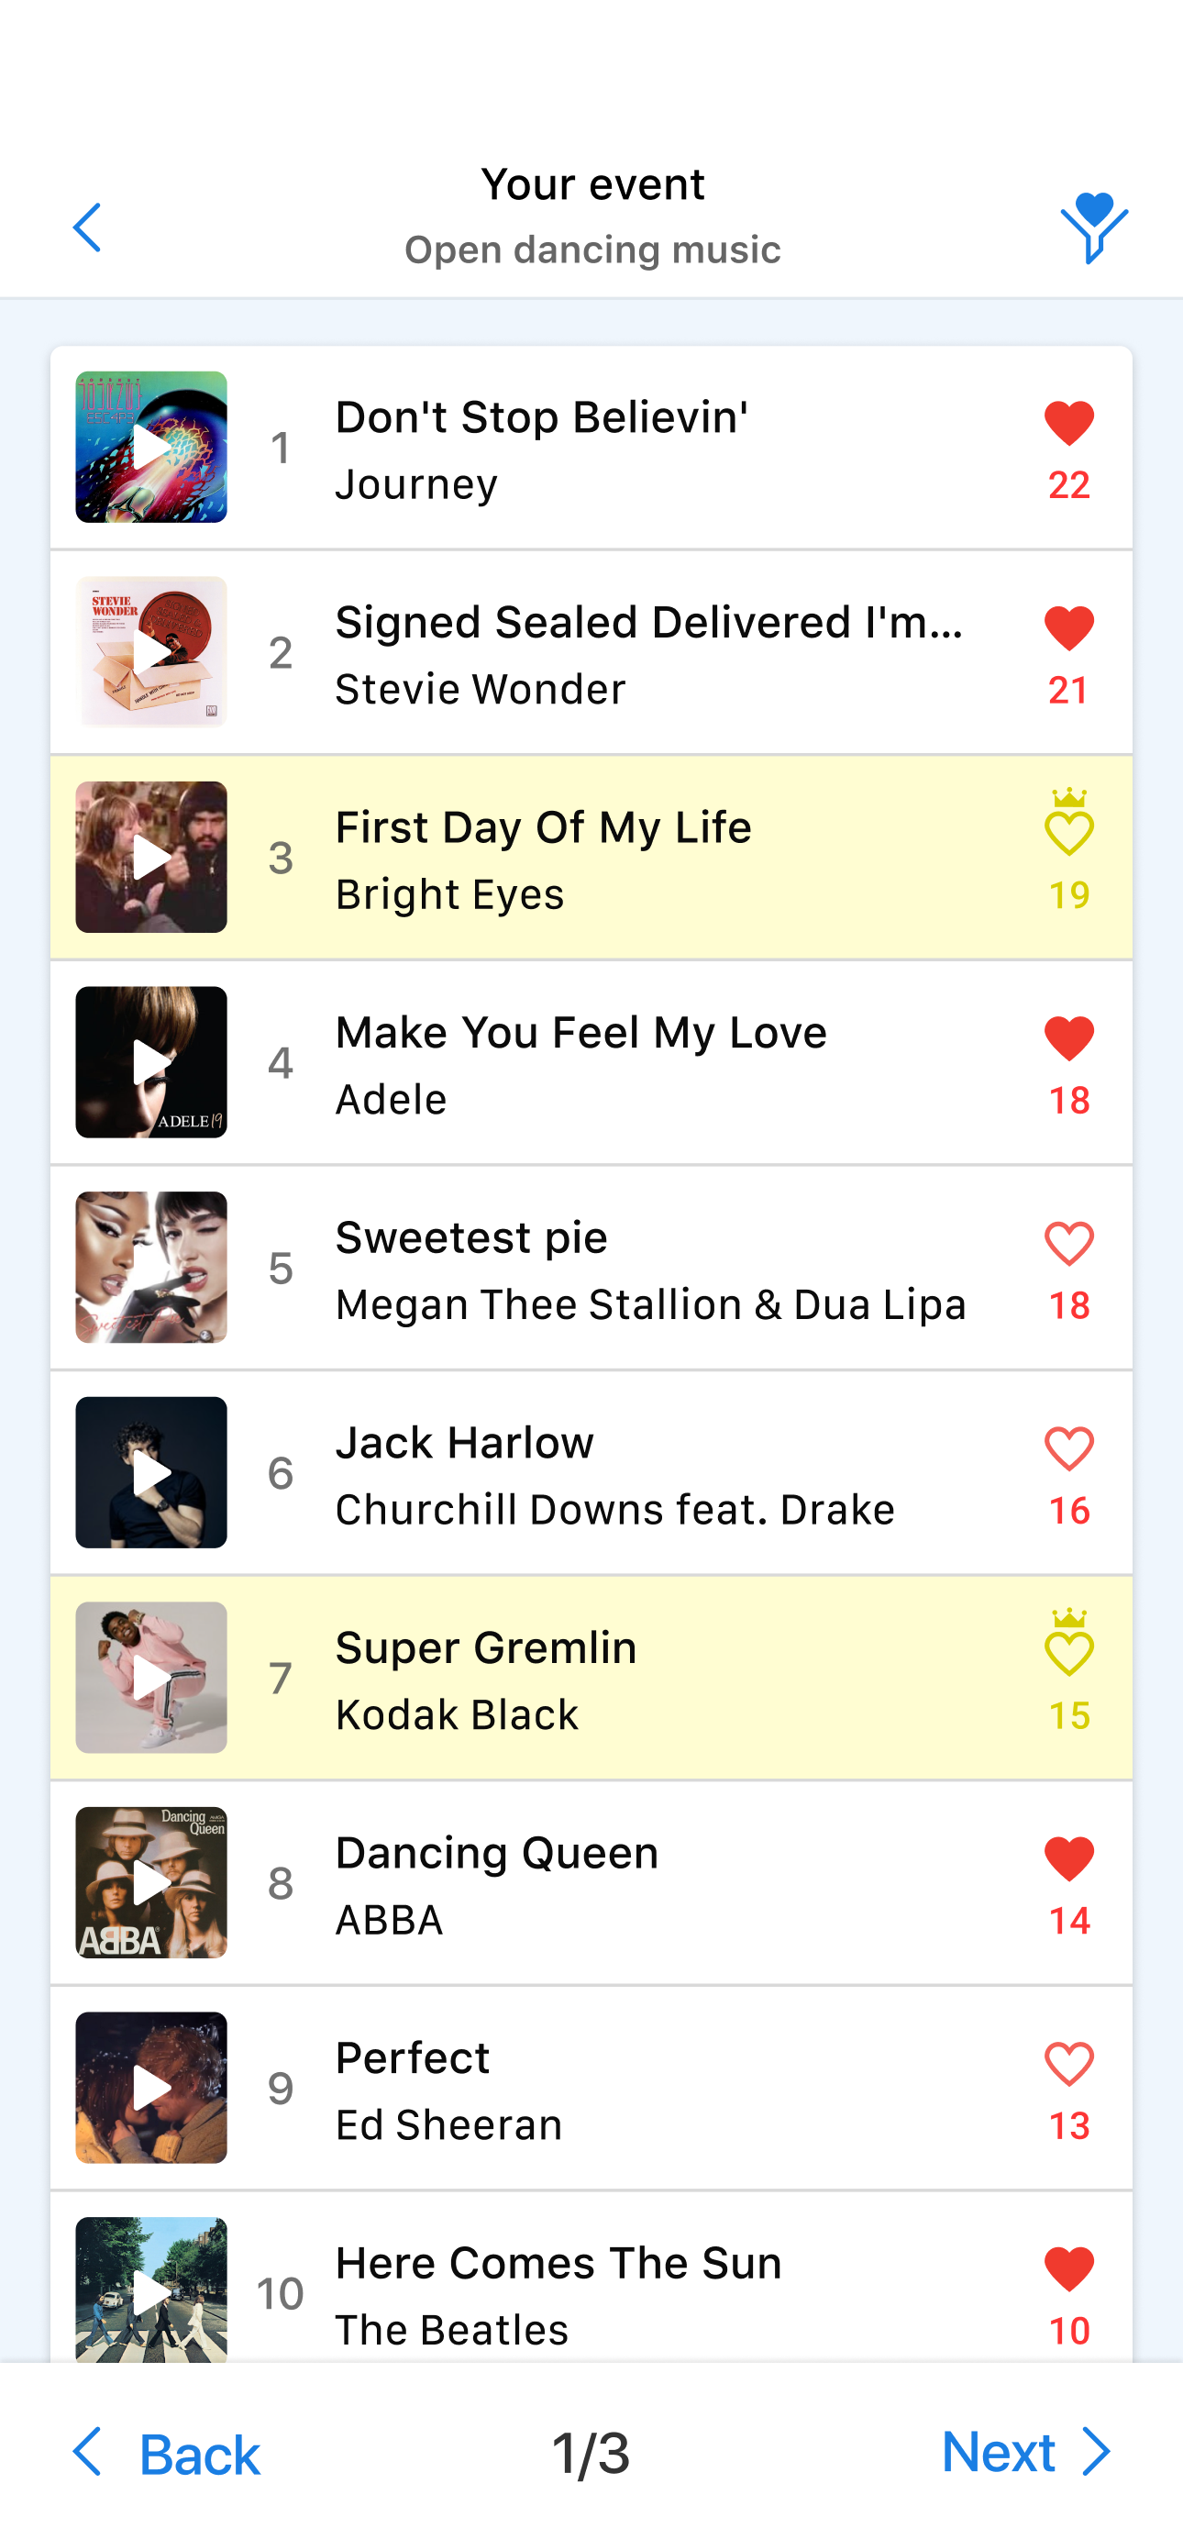
Task: Like Perfect by Ed Sheeran
Action: [1068, 2064]
